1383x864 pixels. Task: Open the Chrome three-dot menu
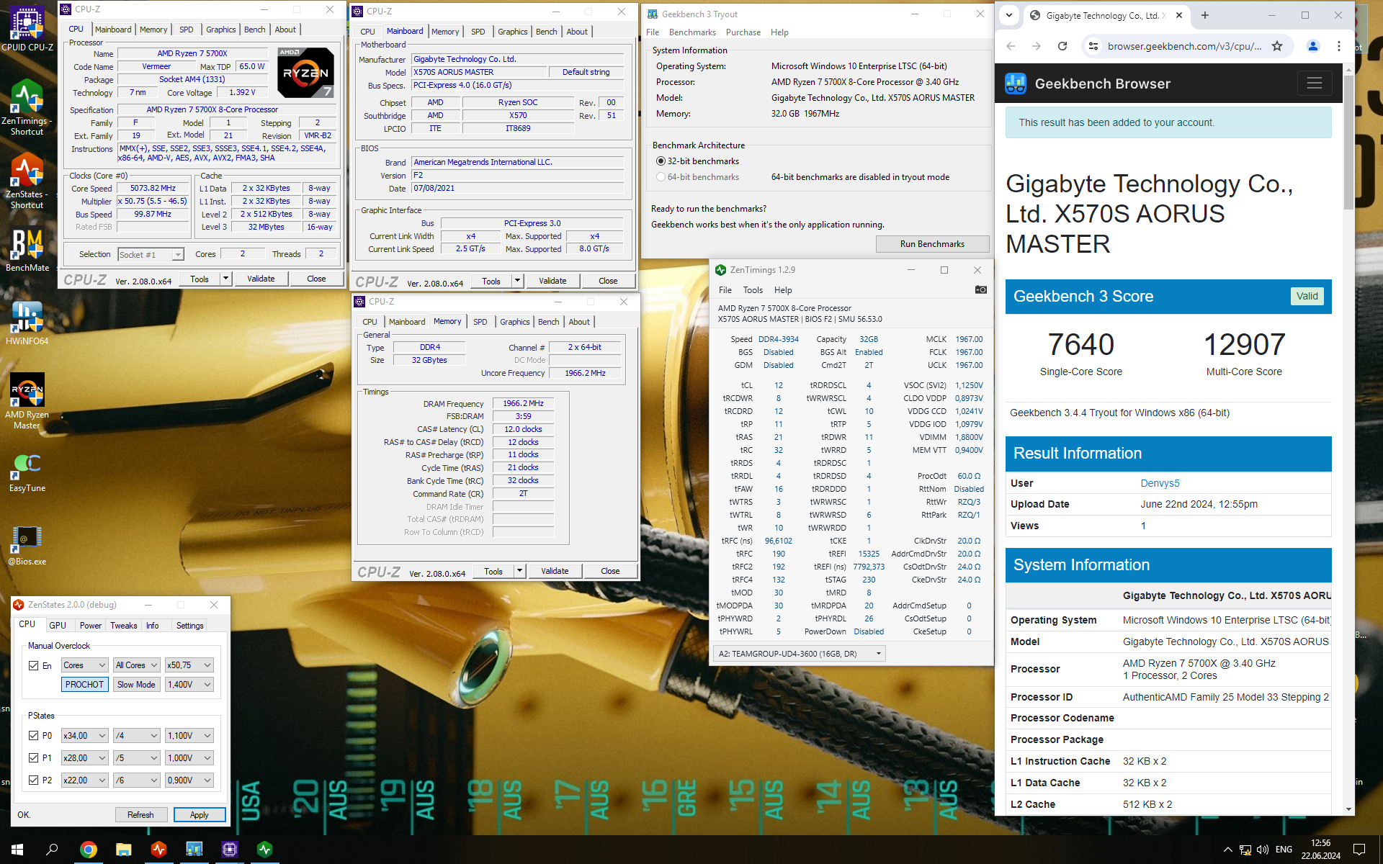tap(1338, 46)
